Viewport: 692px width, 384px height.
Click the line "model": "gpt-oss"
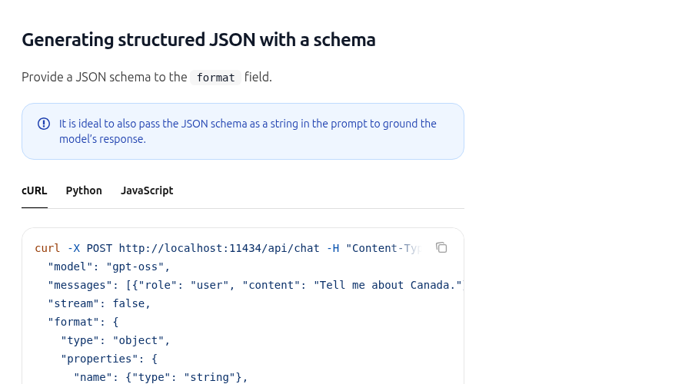click(108, 266)
